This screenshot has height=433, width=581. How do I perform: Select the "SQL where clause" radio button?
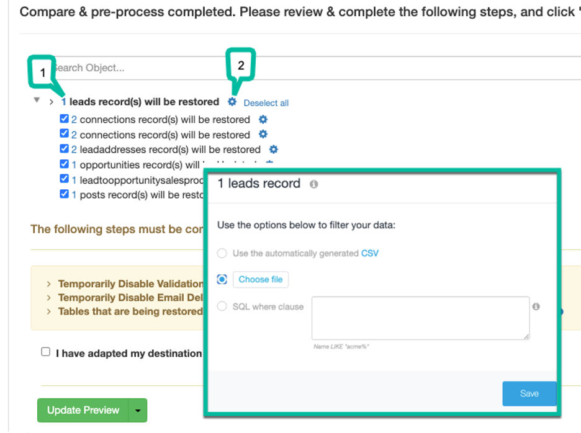(222, 306)
